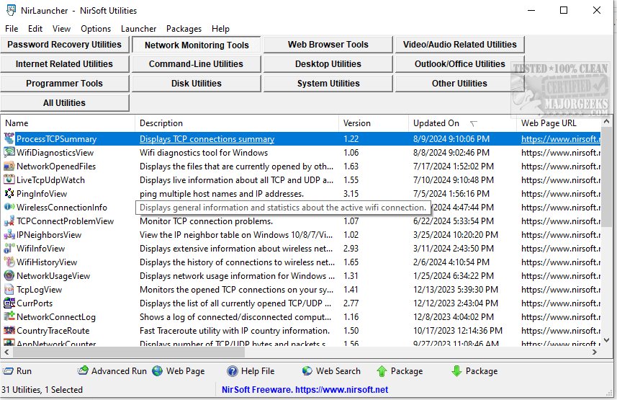Open the utility's Web Page
The width and height of the screenshot is (617, 400).
tap(179, 371)
